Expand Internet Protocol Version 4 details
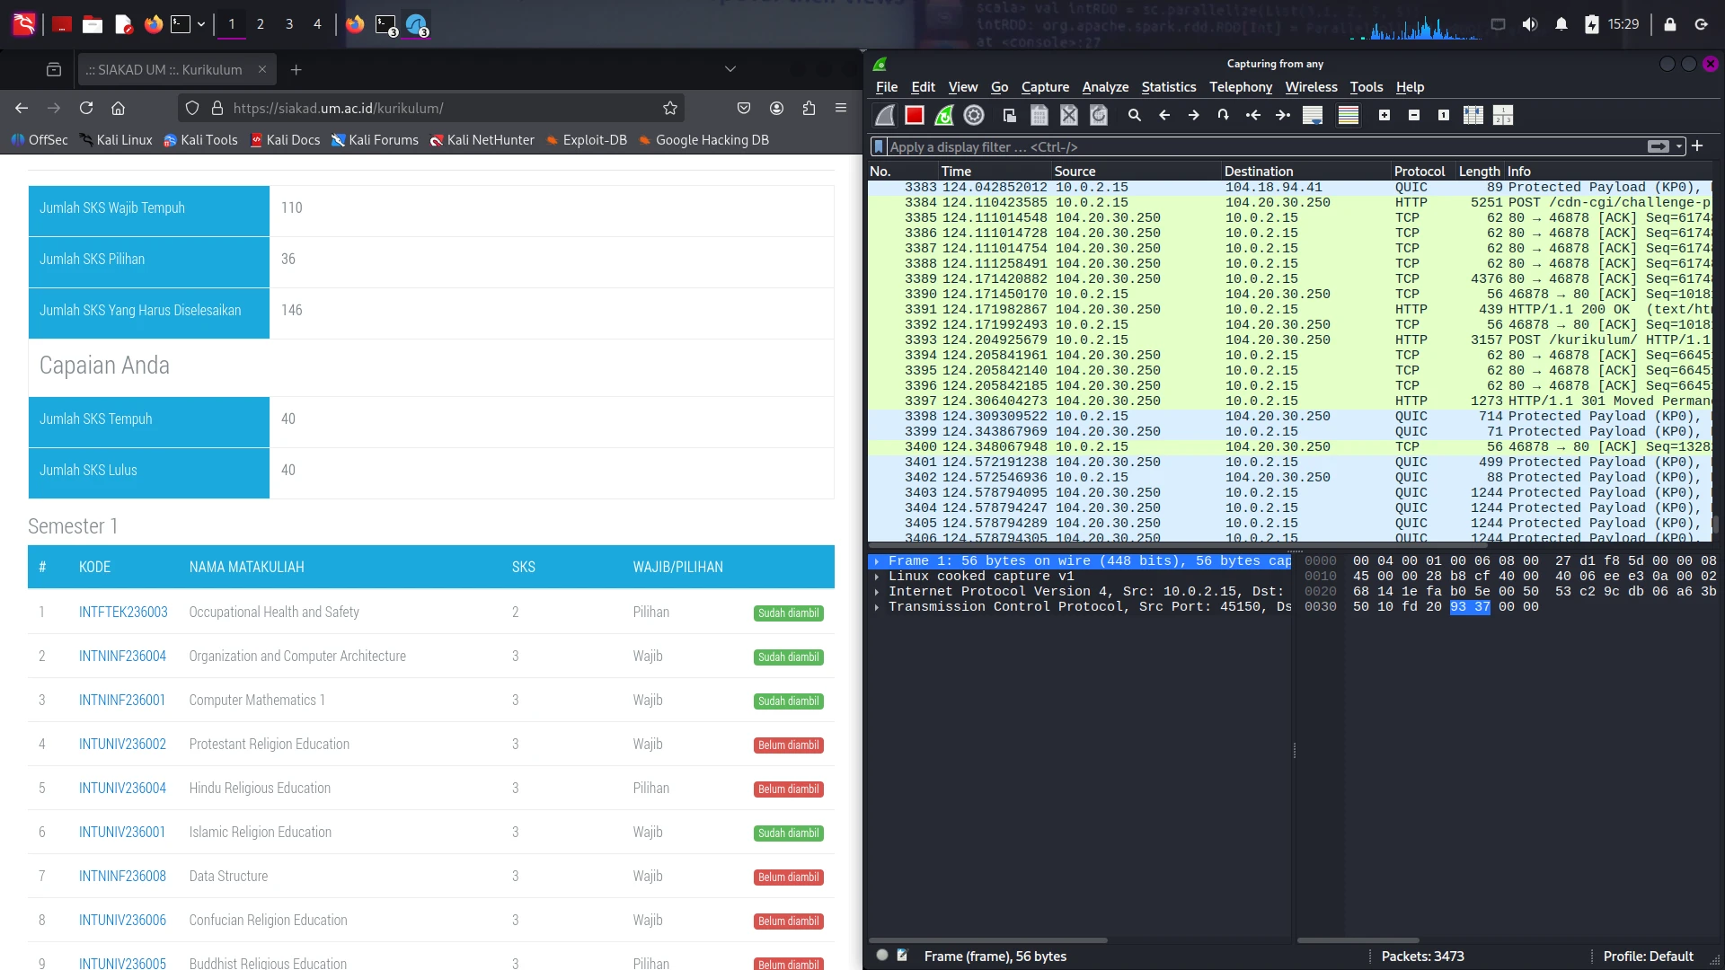1725x970 pixels. point(877,592)
